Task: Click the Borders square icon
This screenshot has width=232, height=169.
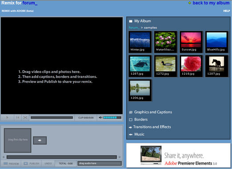Action: [130, 120]
